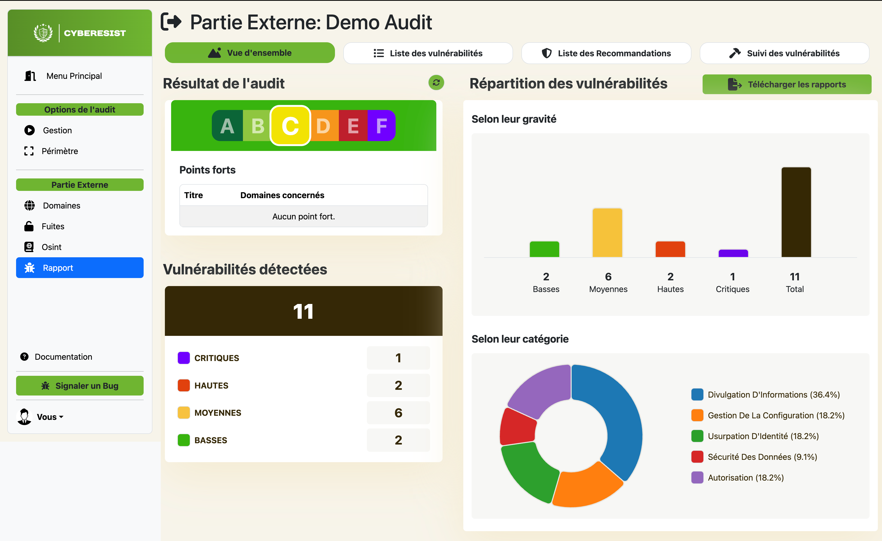Click the Cyberesist shield logo
882x541 pixels.
(x=43, y=33)
